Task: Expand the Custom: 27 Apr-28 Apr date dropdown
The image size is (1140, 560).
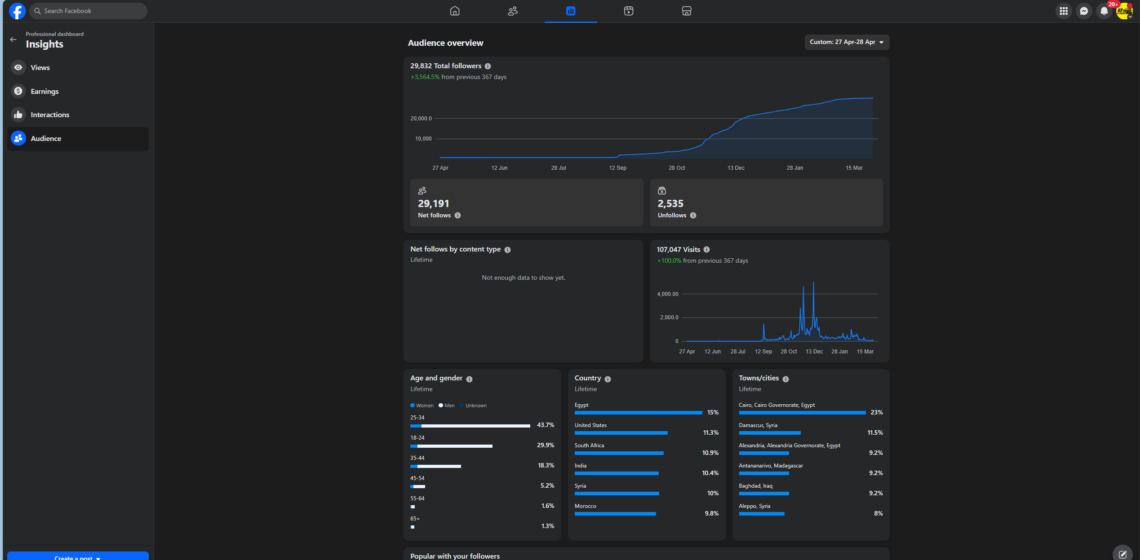Action: tap(847, 42)
